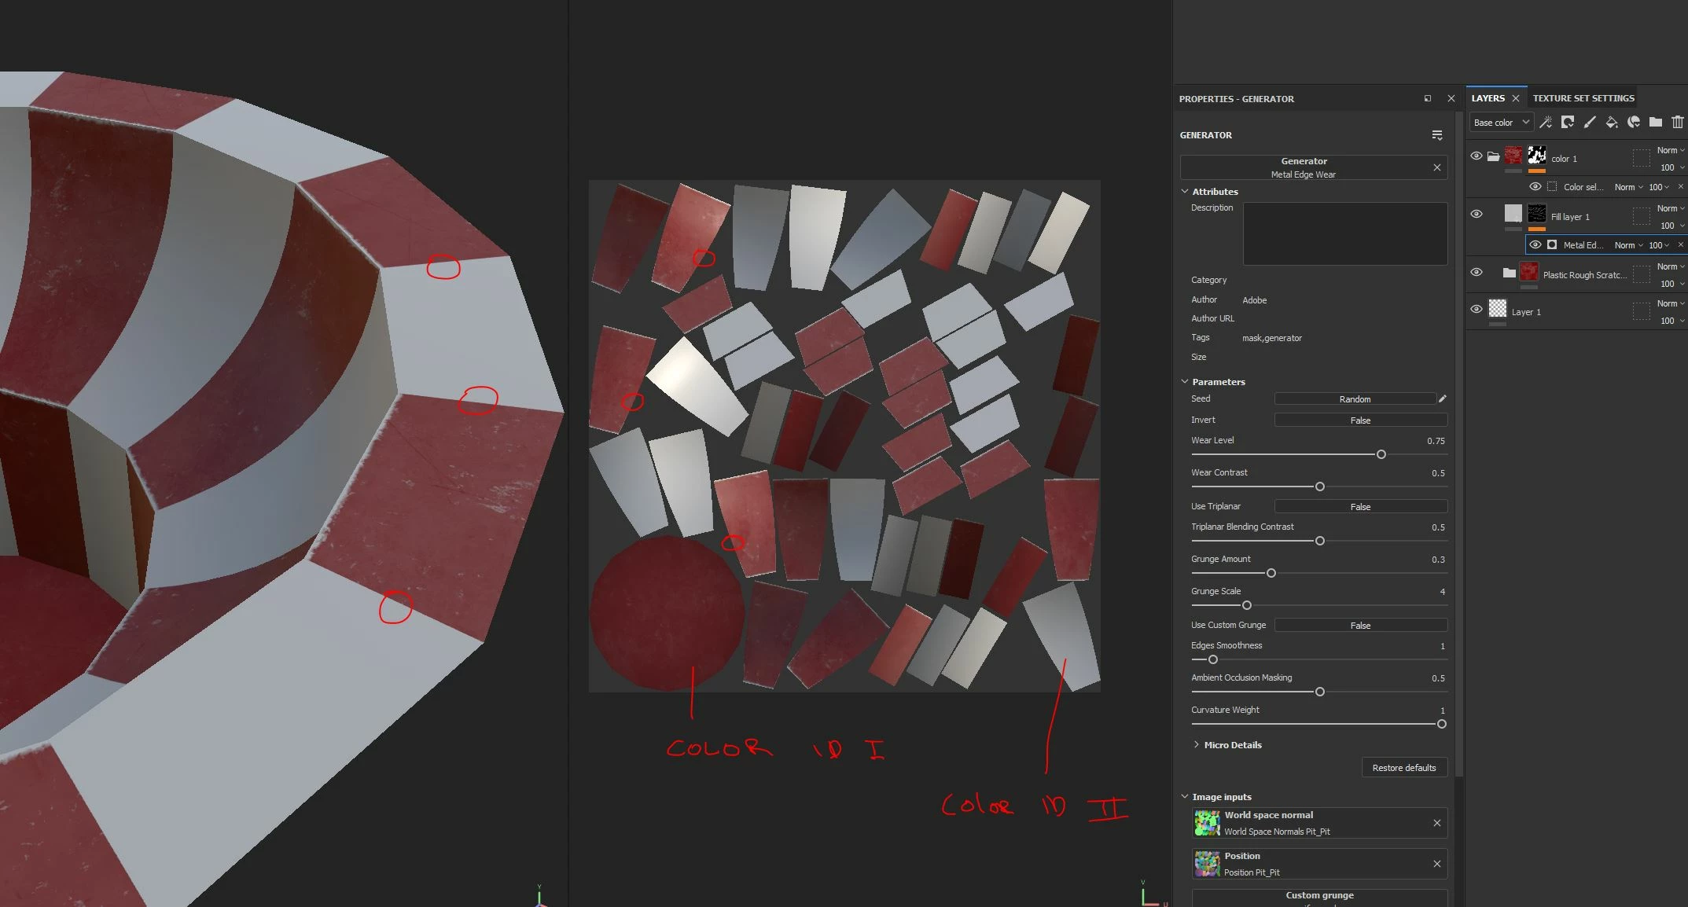Hide the color 1 folder layer
Screen dimensions: 1688x907
point(1477,156)
